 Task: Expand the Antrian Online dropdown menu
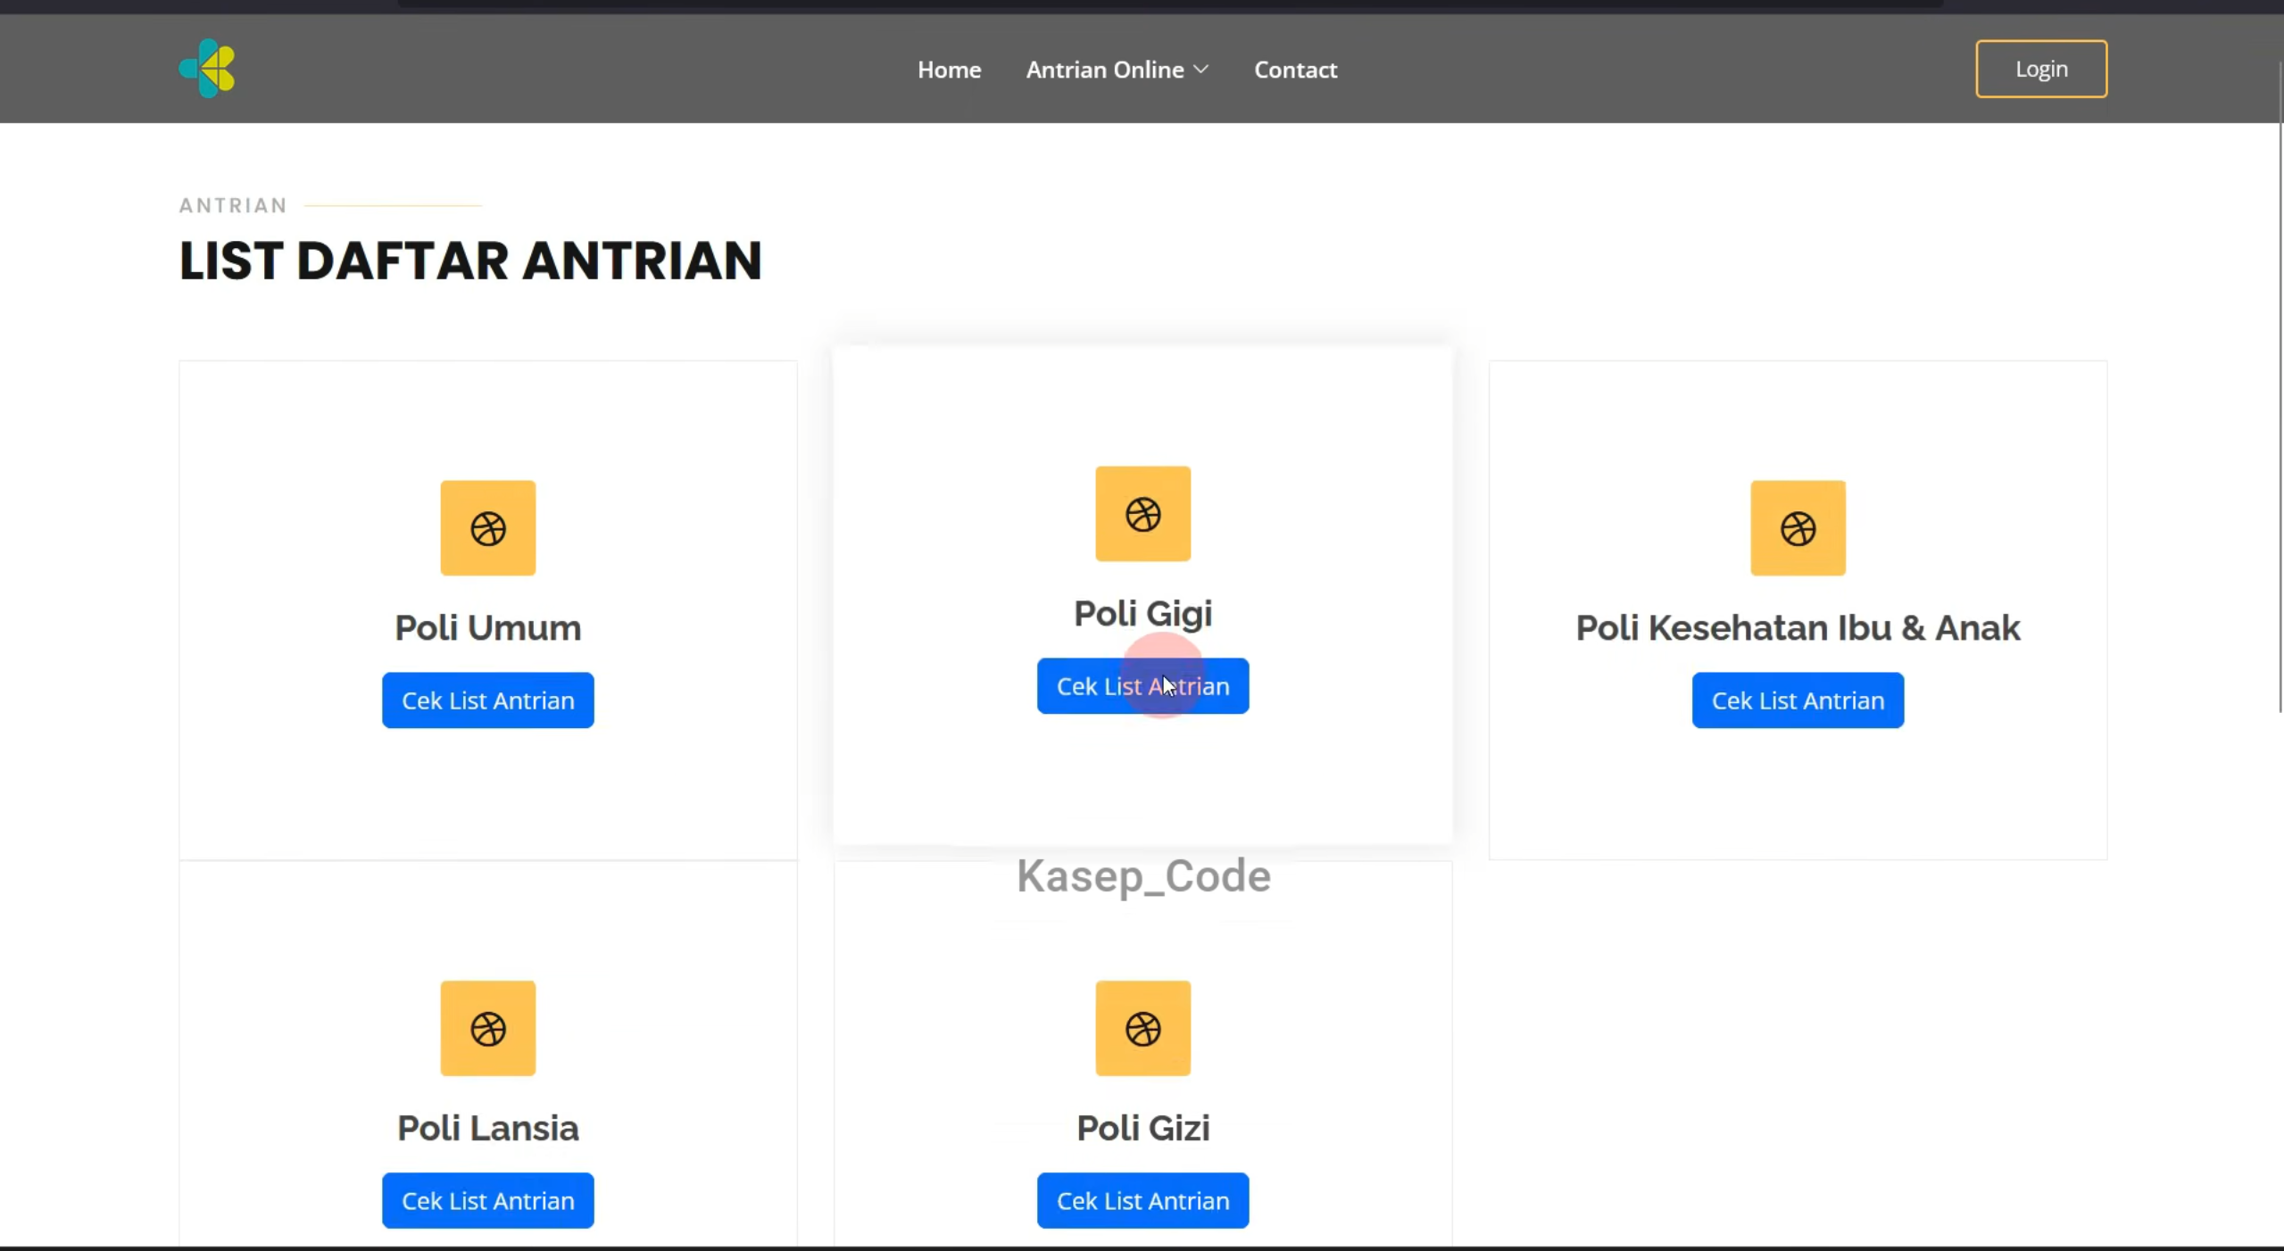[1117, 70]
